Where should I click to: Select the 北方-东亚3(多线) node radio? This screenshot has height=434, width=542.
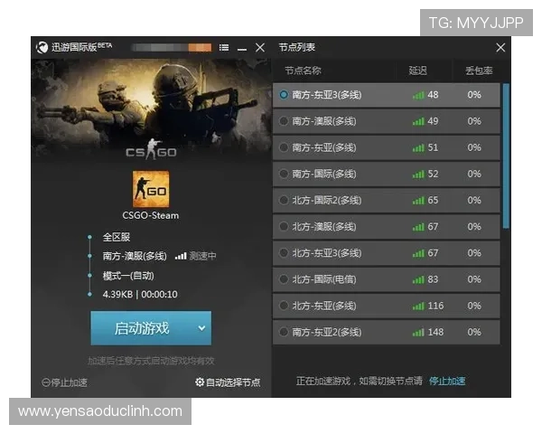[284, 253]
